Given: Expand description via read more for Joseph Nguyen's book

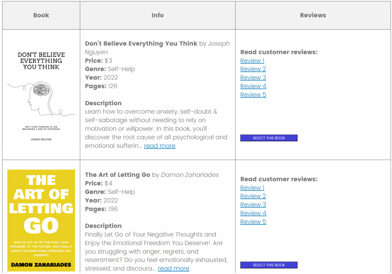Looking at the screenshot, I should click(160, 146).
